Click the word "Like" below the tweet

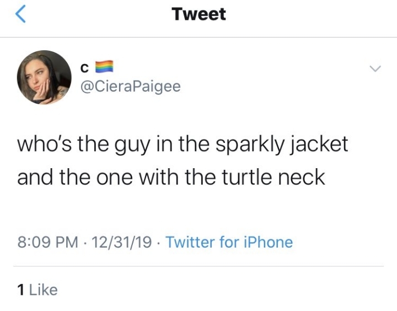tap(42, 289)
